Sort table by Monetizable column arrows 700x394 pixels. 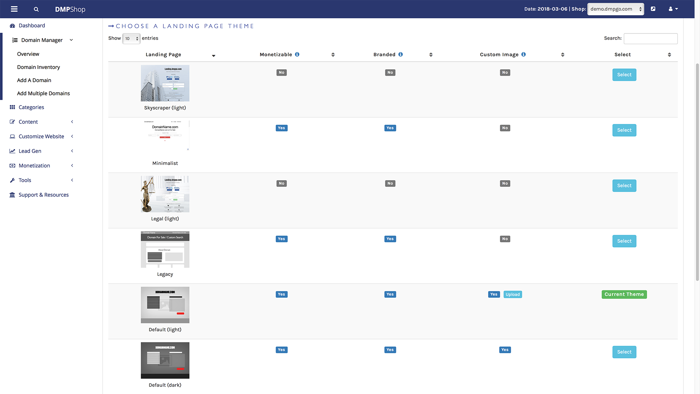coord(333,55)
